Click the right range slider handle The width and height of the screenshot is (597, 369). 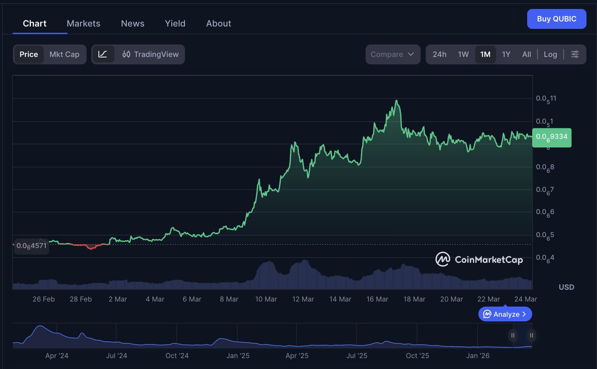click(531, 335)
